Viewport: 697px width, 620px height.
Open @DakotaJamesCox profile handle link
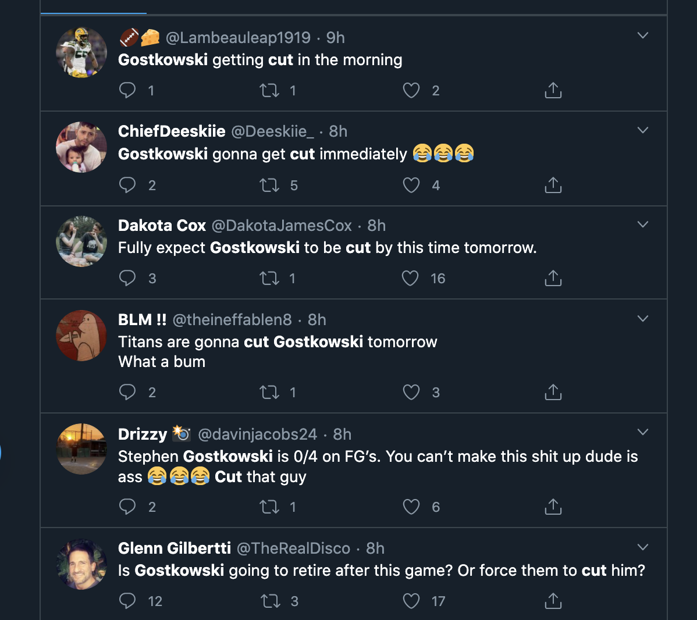pyautogui.click(x=282, y=226)
